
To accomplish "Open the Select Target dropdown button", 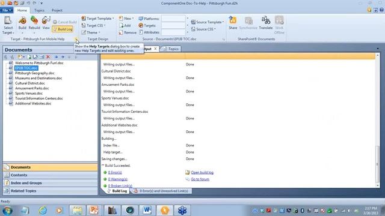I will point(8,25).
